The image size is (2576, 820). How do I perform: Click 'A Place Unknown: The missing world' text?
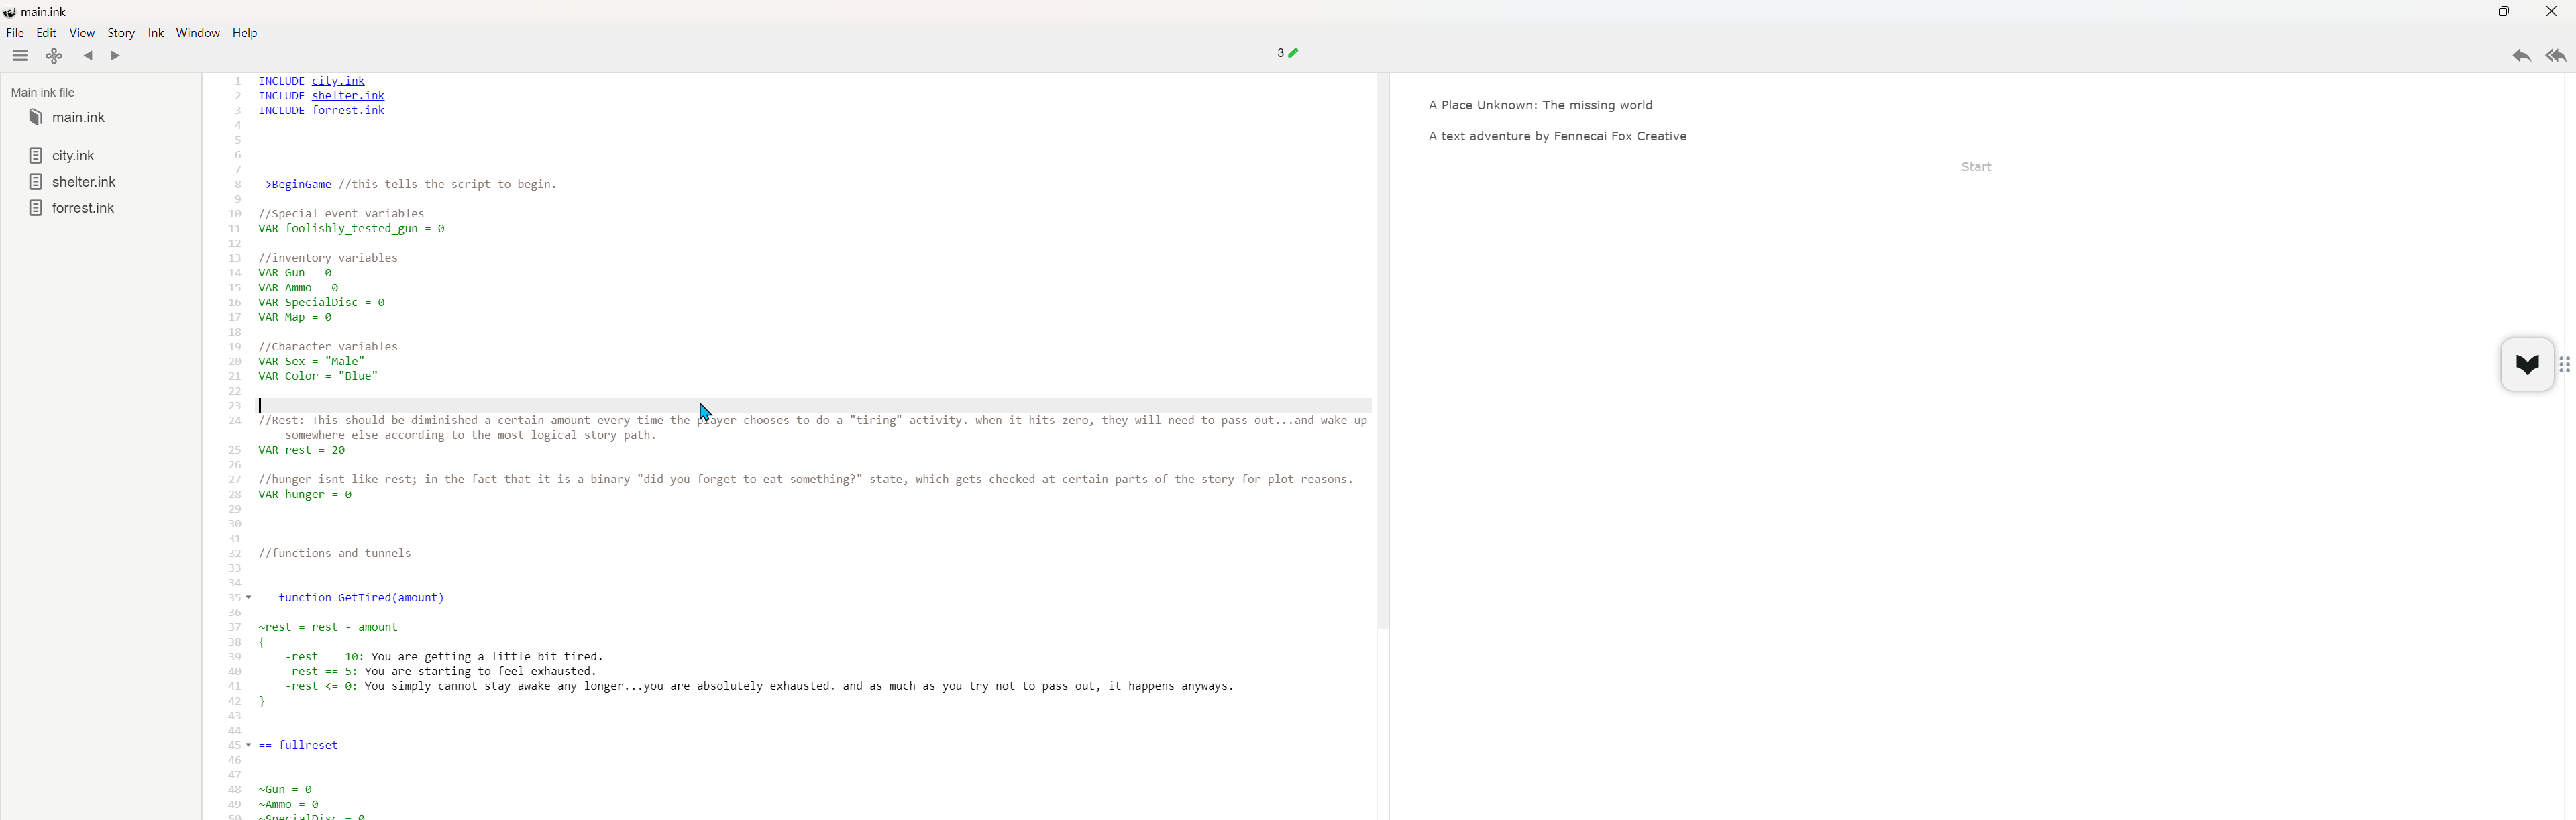(1539, 106)
